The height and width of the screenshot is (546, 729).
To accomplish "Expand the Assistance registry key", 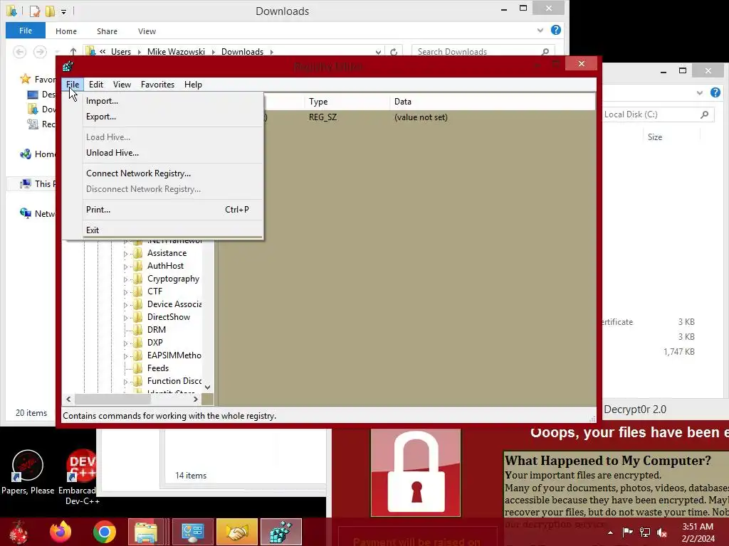I will [125, 254].
